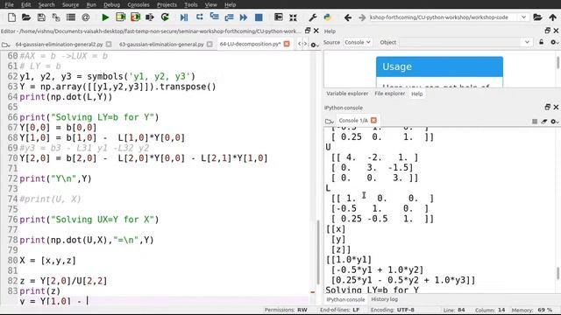Browse editor tabs via the folder icon

pos(6,45)
